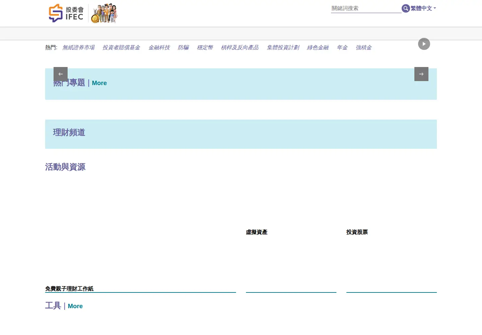Open the 年金 topic link

(x=342, y=48)
